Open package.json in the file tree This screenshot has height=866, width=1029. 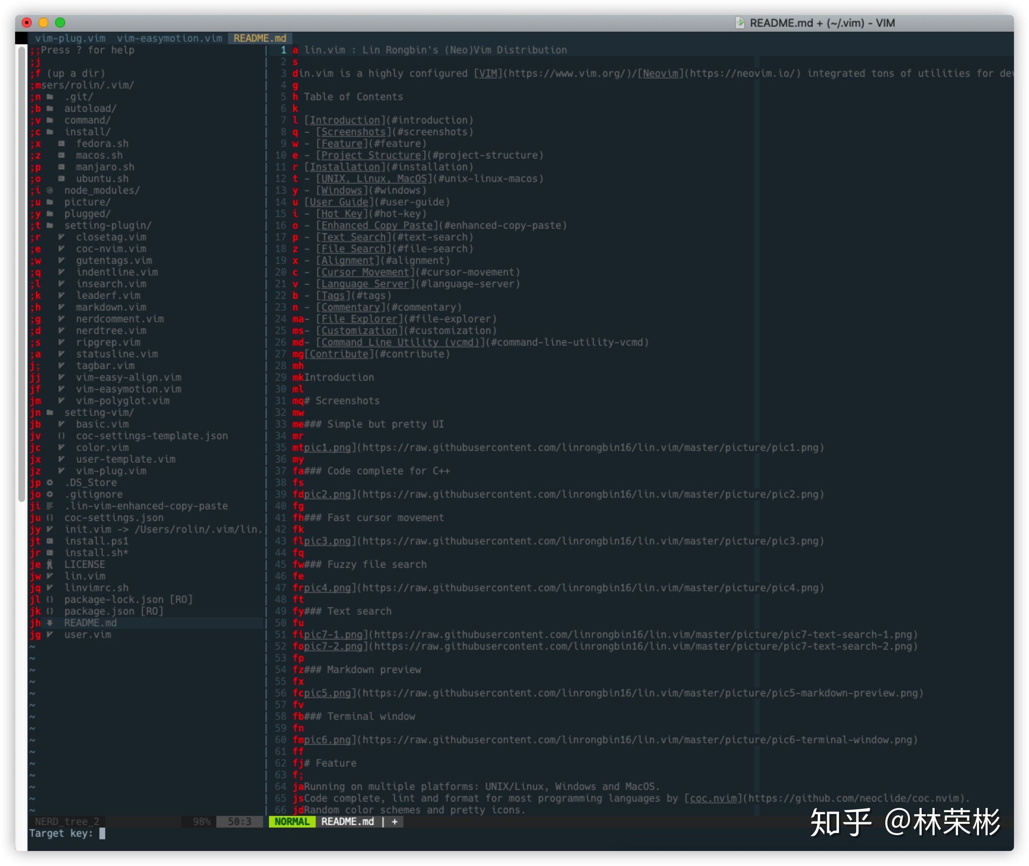tap(99, 611)
